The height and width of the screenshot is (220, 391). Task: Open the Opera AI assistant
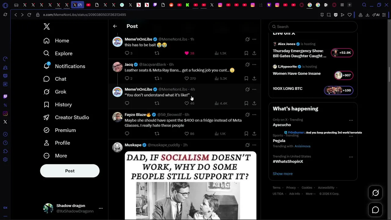(x=376, y=15)
